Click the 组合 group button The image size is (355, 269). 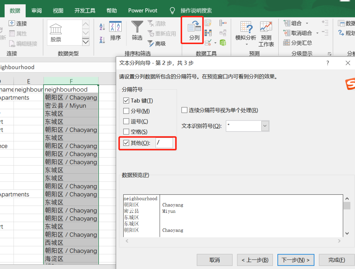[293, 23]
